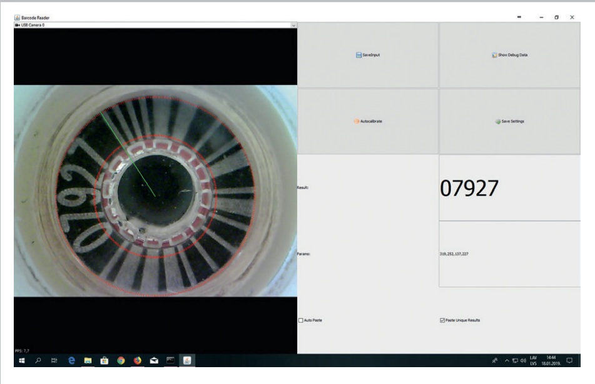Run Autocalibrate
Image resolution: width=595 pixels, height=384 pixels.
point(368,121)
